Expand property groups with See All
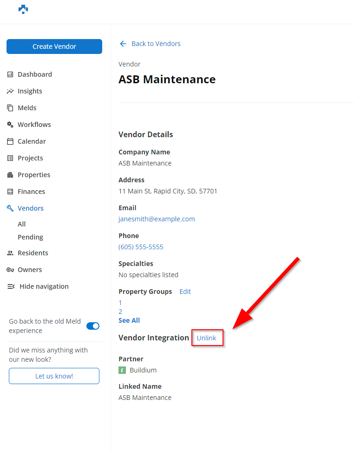The width and height of the screenshot is (354, 452). [x=129, y=320]
